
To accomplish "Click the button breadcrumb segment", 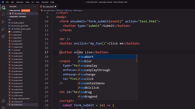I will tap(79, 11).
